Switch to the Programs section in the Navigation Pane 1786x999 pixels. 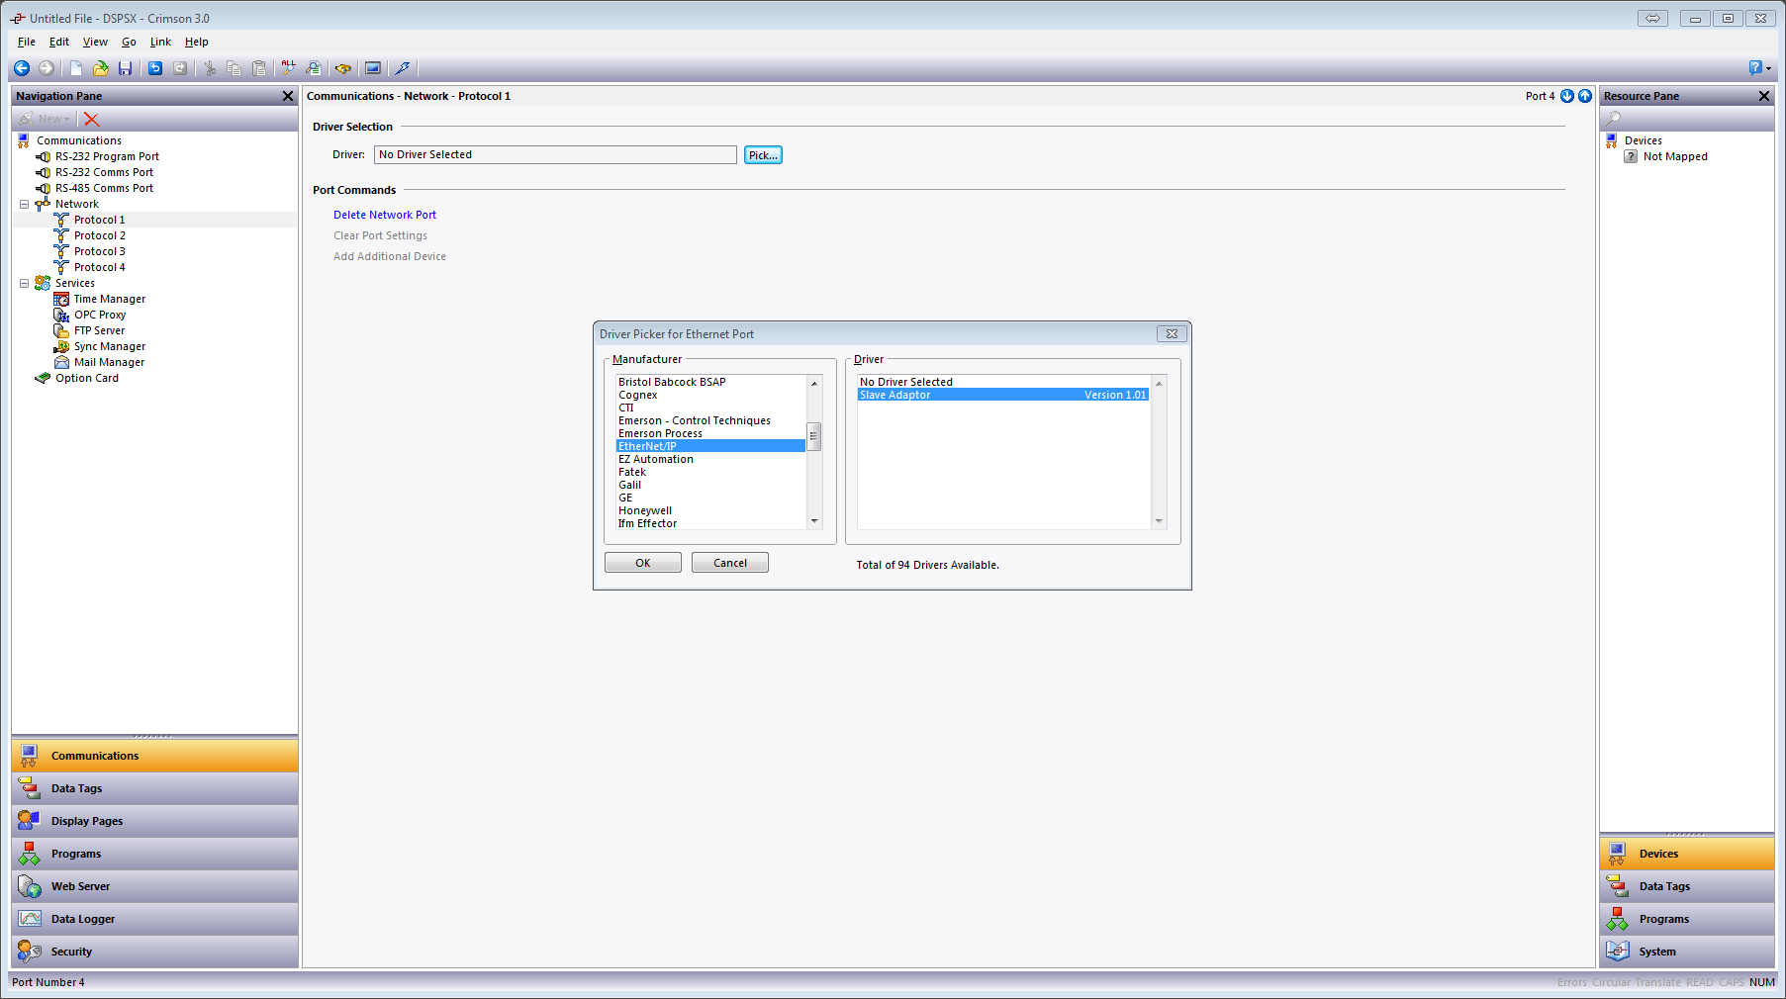154,854
